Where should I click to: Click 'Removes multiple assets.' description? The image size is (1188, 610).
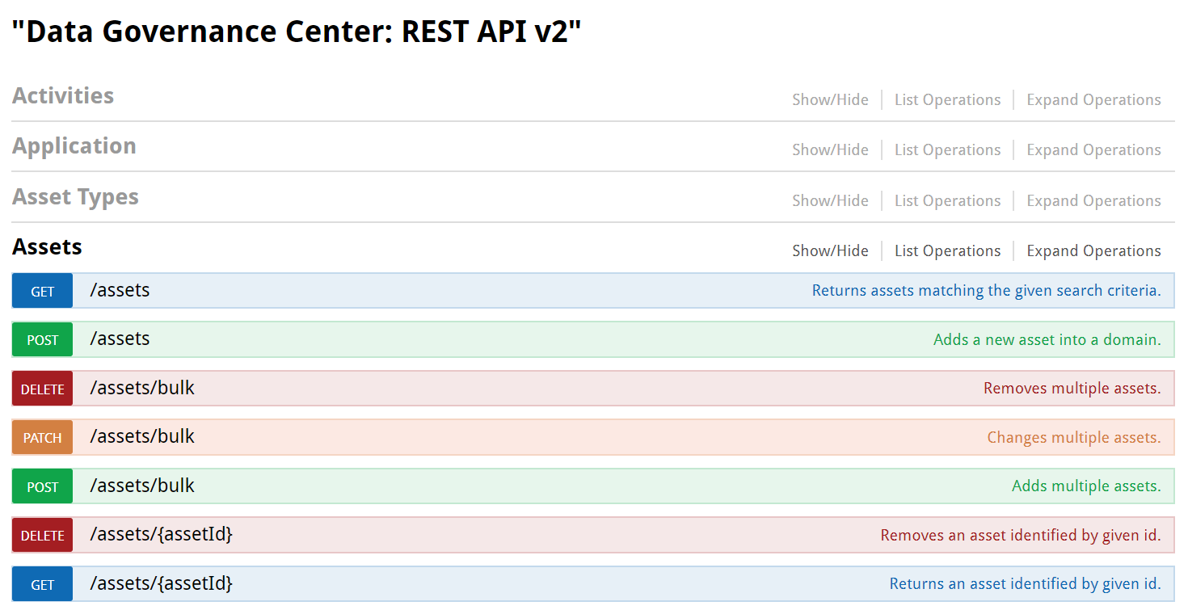coord(1072,389)
